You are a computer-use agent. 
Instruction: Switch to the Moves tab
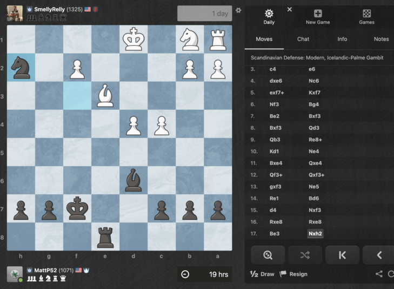pos(264,39)
